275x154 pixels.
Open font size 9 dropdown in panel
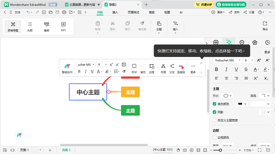click(248, 60)
